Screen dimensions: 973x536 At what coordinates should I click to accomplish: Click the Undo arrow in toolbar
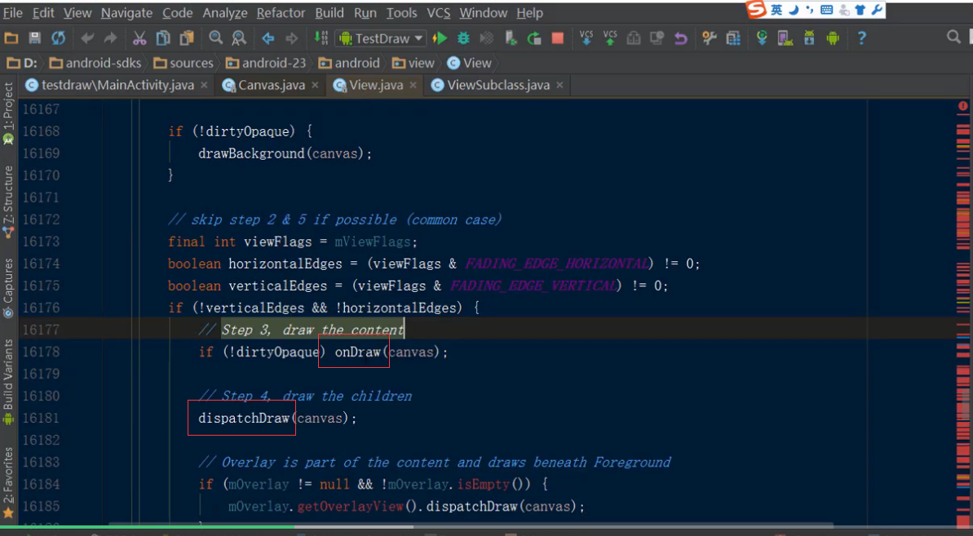(87, 38)
